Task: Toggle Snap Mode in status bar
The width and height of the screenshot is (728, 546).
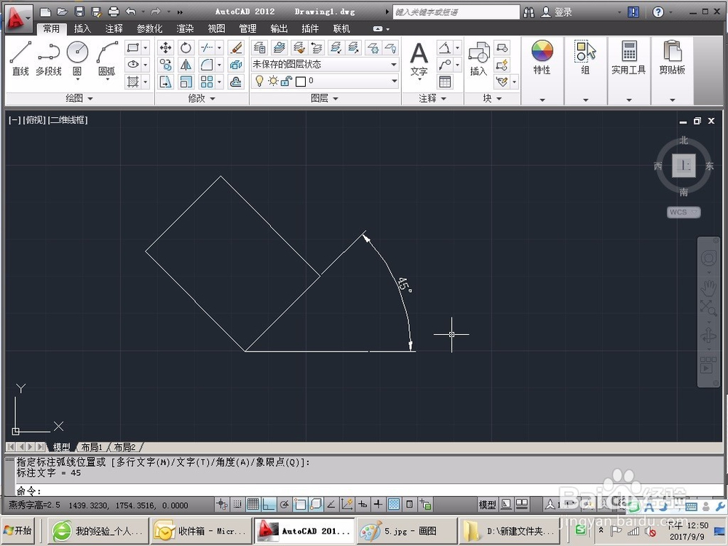Action: (237, 505)
